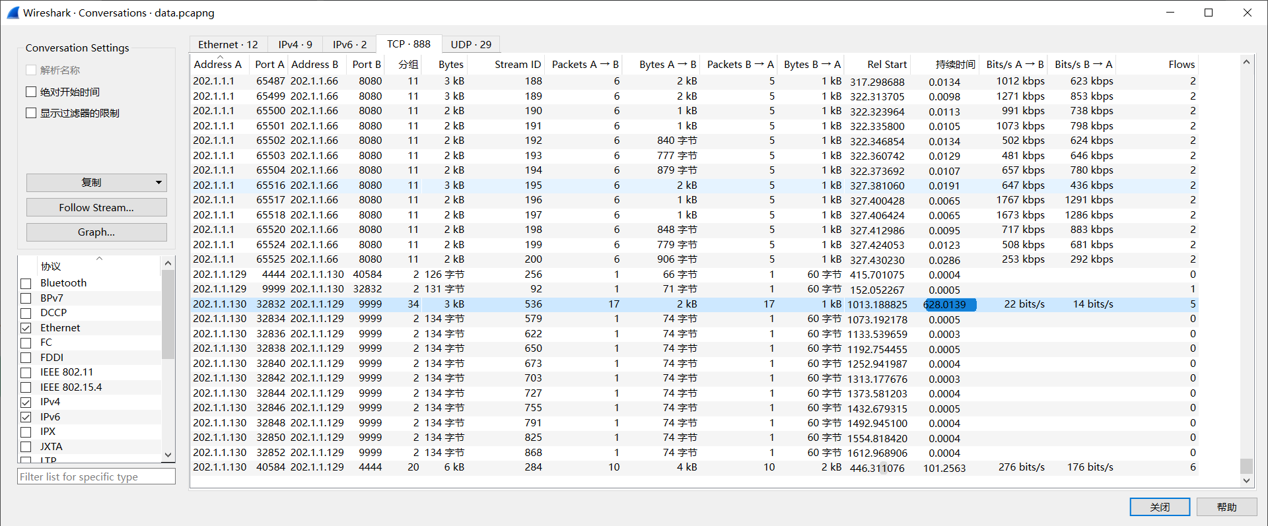Click the 101.2563 duration cell
This screenshot has height=526, width=1268.
(x=944, y=468)
